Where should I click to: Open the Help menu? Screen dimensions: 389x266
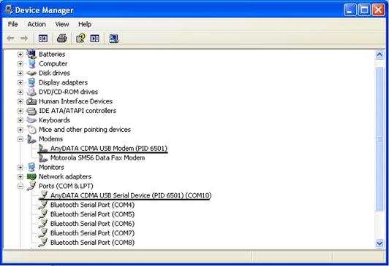point(85,24)
